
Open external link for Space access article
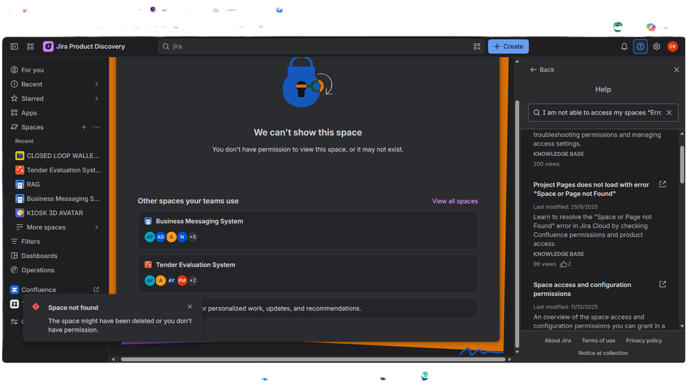pyautogui.click(x=662, y=284)
